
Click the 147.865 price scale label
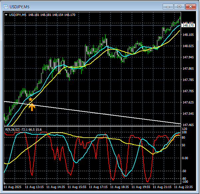coord(188,69)
